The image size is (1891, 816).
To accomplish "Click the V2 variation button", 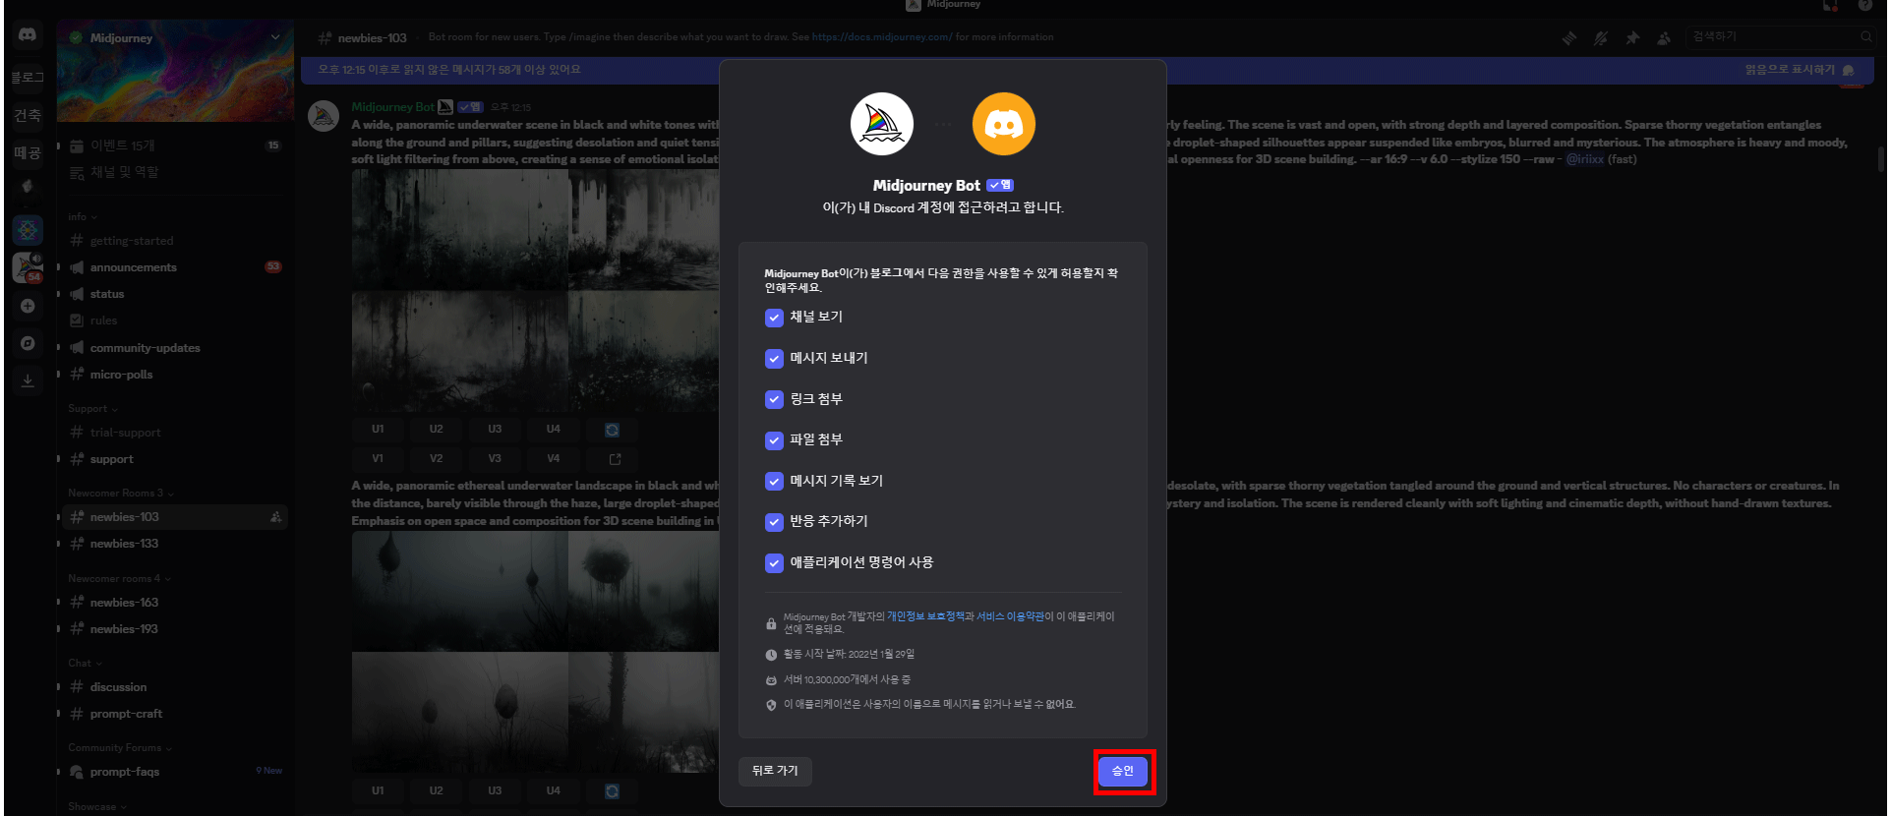I will click(436, 459).
